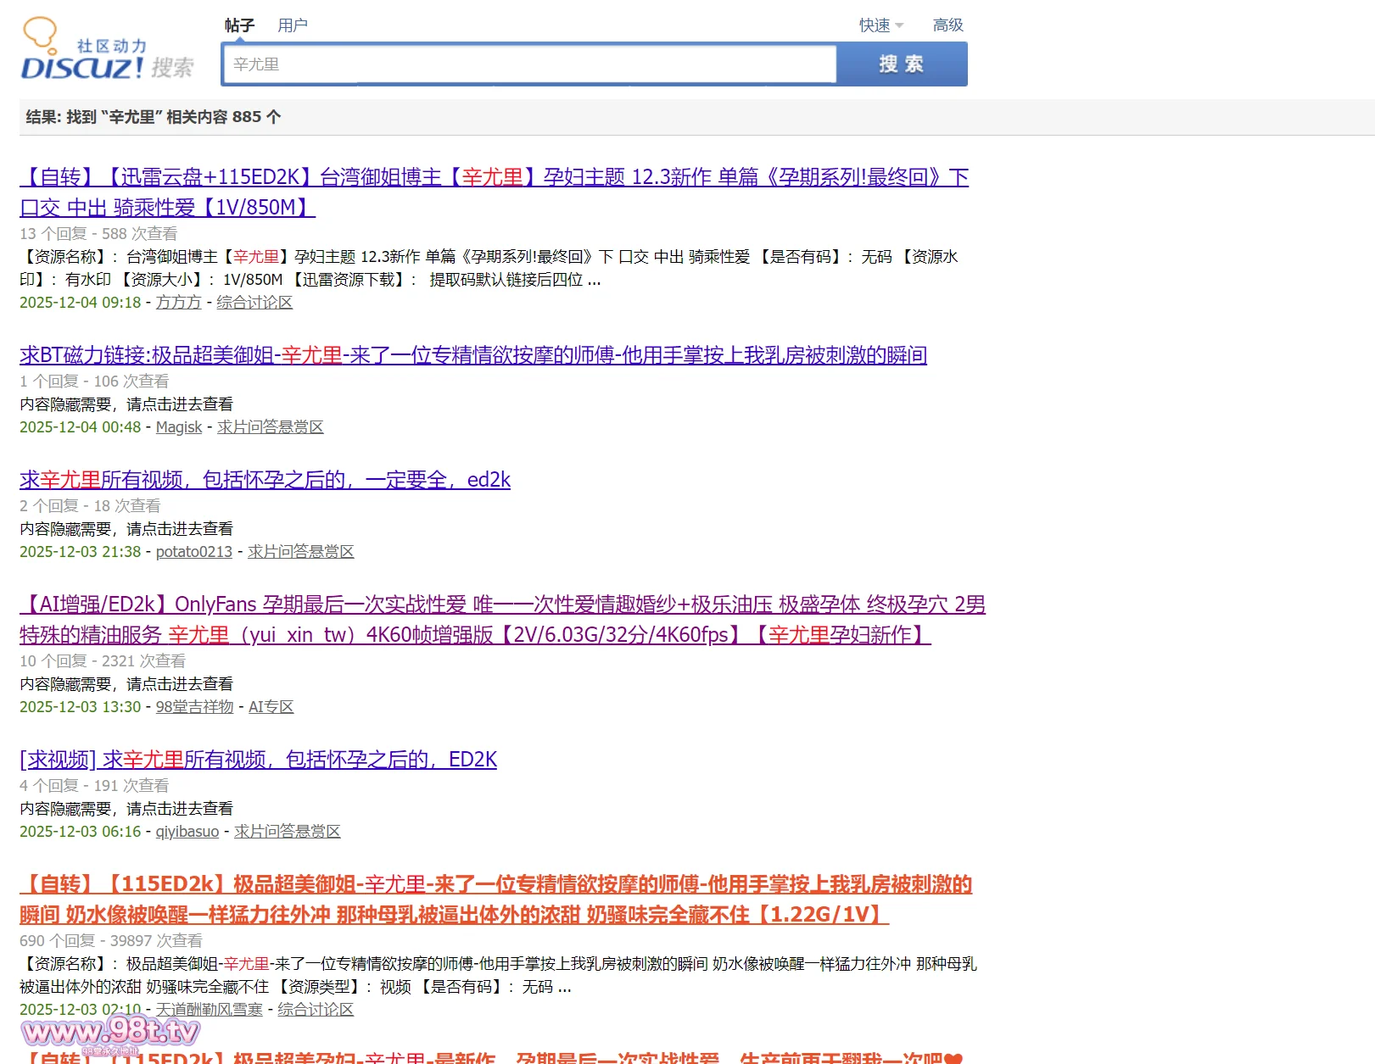Click into the search keyword input field

(529, 64)
